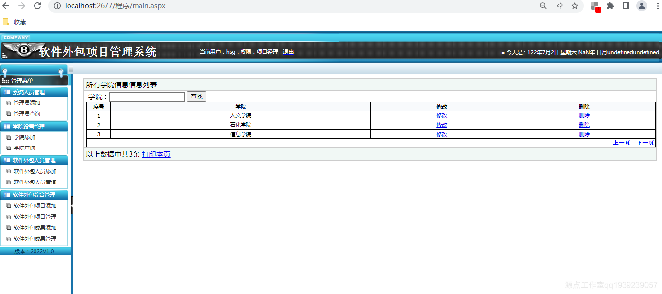The width and height of the screenshot is (662, 294).
Task: Click the 软件外包人员管理 section icon
Action: click(7, 160)
